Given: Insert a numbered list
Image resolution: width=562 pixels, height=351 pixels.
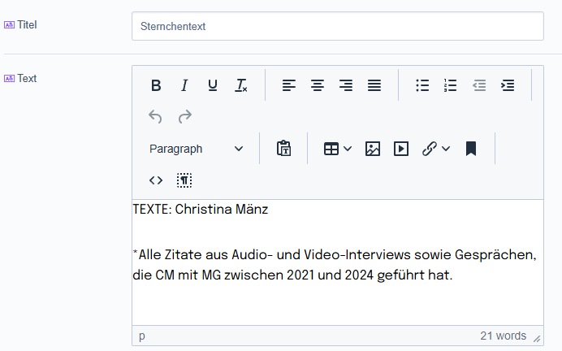Looking at the screenshot, I should (451, 85).
